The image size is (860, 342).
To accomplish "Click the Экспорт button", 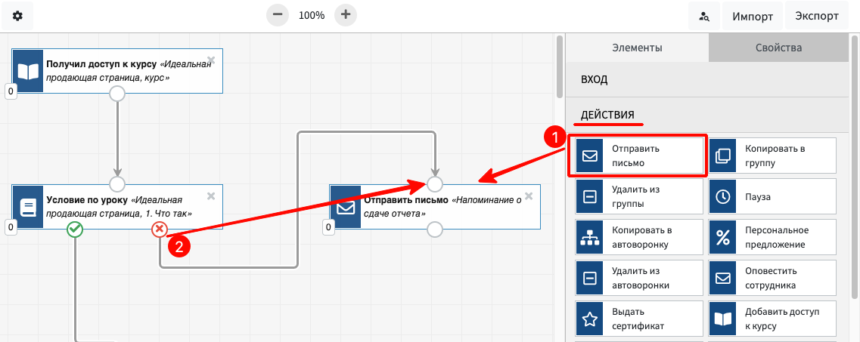I will coord(817,17).
